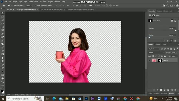
Task: Click Apply Mask icon in Properties panel
Action: click(168, 41)
